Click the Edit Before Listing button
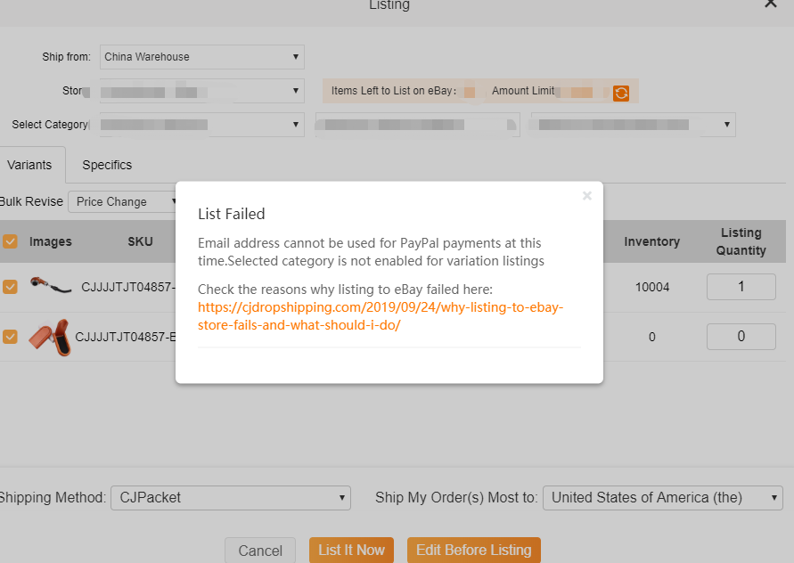 pyautogui.click(x=473, y=551)
